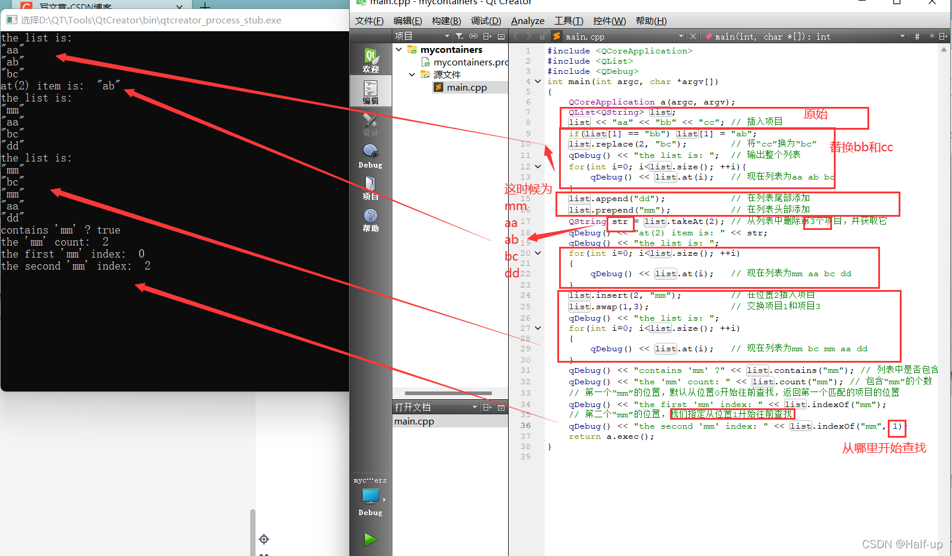952x556 pixels.
Task: Open a new browser tab with plus
Action: [205, 5]
